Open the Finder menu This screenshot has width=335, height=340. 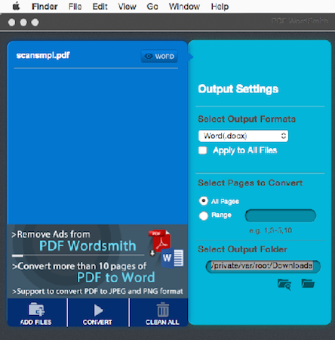pos(45,6)
